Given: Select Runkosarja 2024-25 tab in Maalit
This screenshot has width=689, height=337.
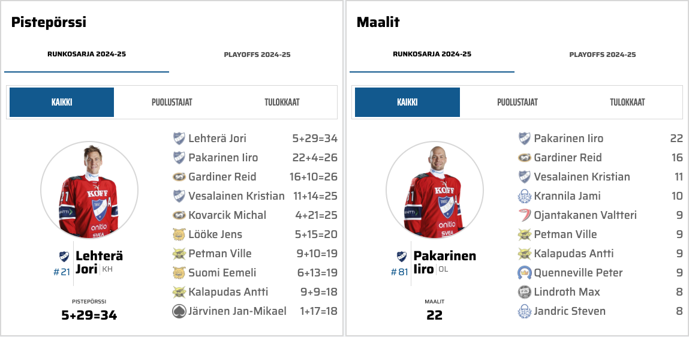Looking at the screenshot, I should 432,55.
